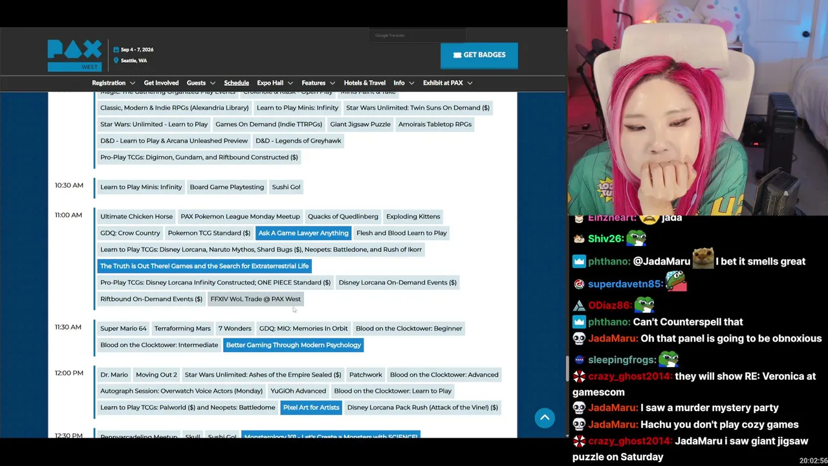Open the Info nav item
This screenshot has width=828, height=466.
399,83
